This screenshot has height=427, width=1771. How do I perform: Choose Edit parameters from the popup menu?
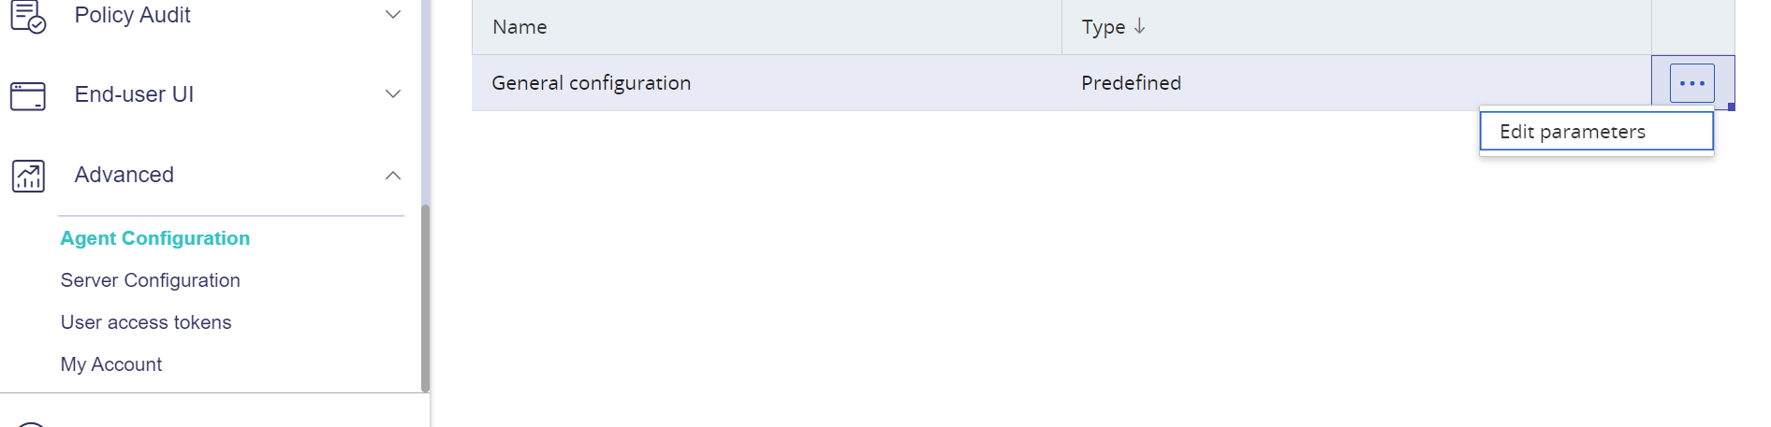(1597, 132)
